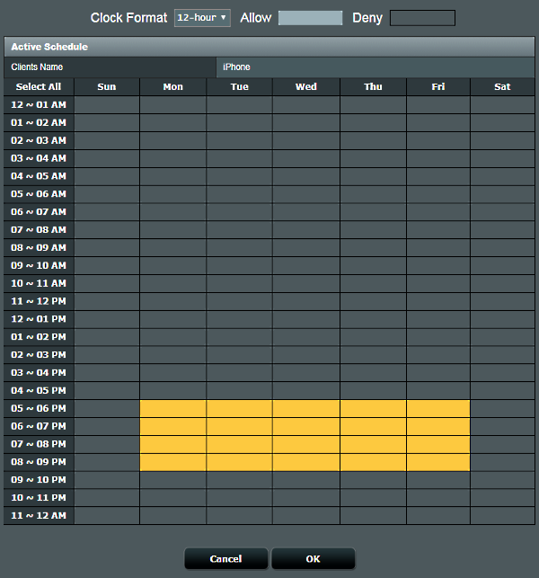539x578 pixels.
Task: Select the 04 ~ 05 PM row label
Action: coord(39,391)
